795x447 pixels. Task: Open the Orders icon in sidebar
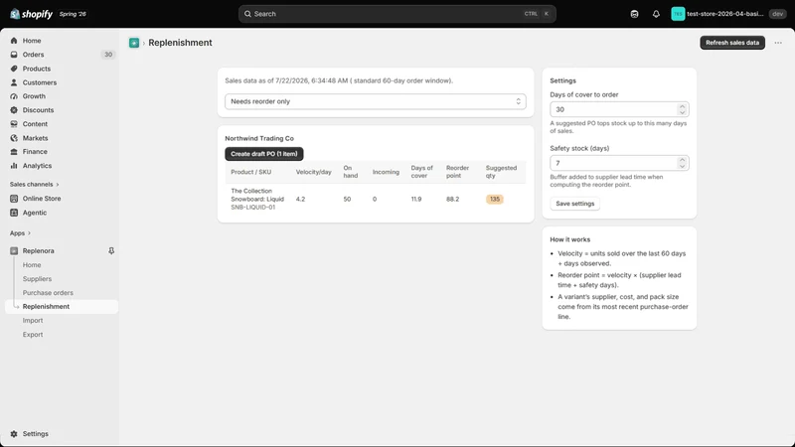[14, 55]
